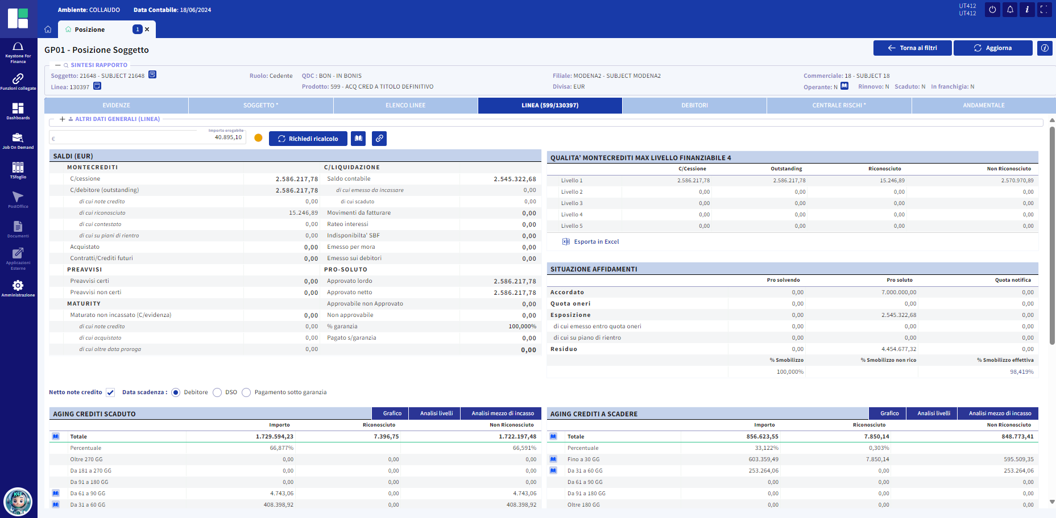
Task: Open the notifications bell icon
Action: pyautogui.click(x=1010, y=10)
